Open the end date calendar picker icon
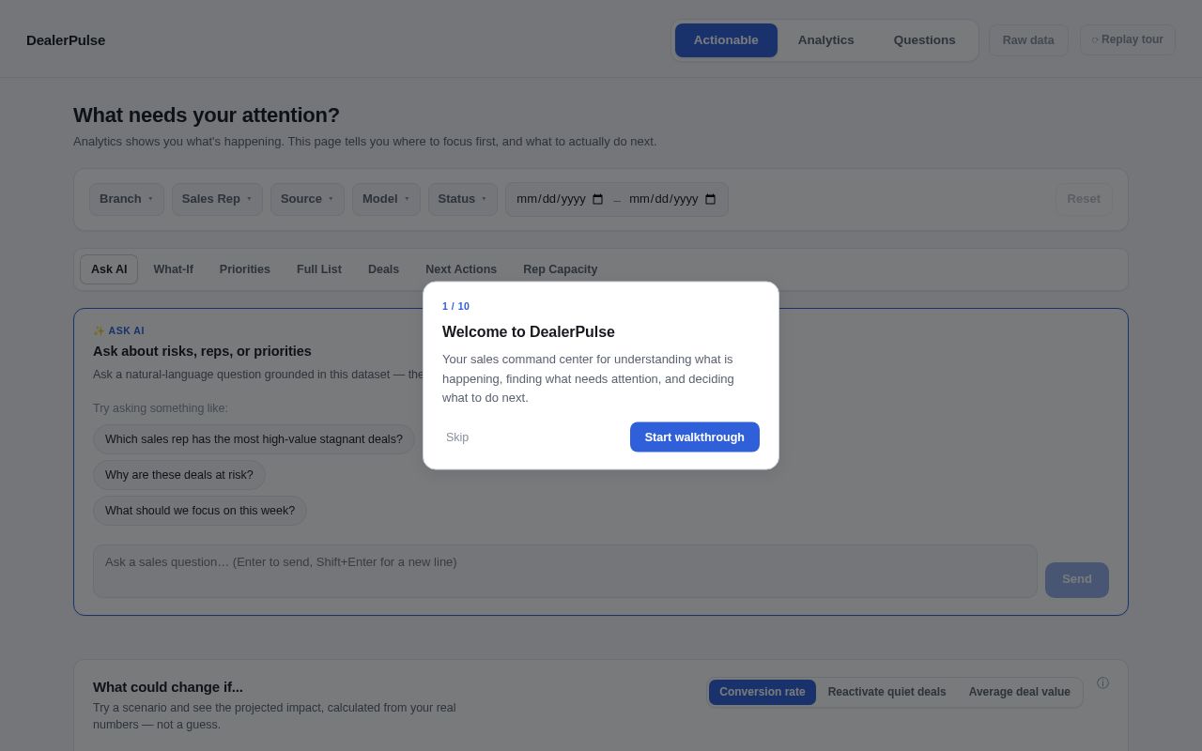This screenshot has width=1202, height=751. pos(711,199)
